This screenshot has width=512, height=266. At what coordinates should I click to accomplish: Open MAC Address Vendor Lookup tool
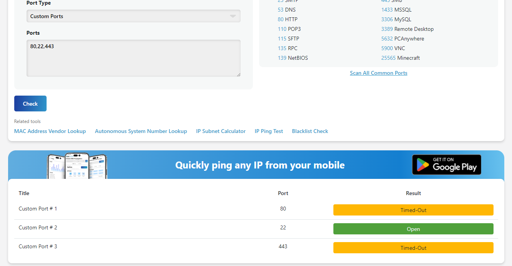[x=50, y=131]
